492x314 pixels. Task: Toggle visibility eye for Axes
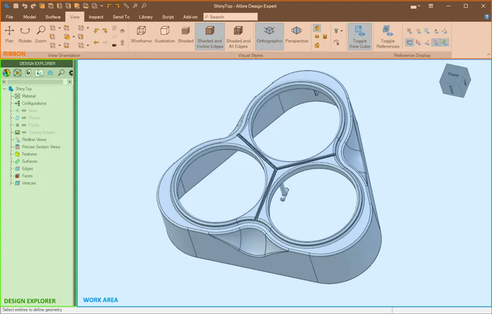coord(24,111)
